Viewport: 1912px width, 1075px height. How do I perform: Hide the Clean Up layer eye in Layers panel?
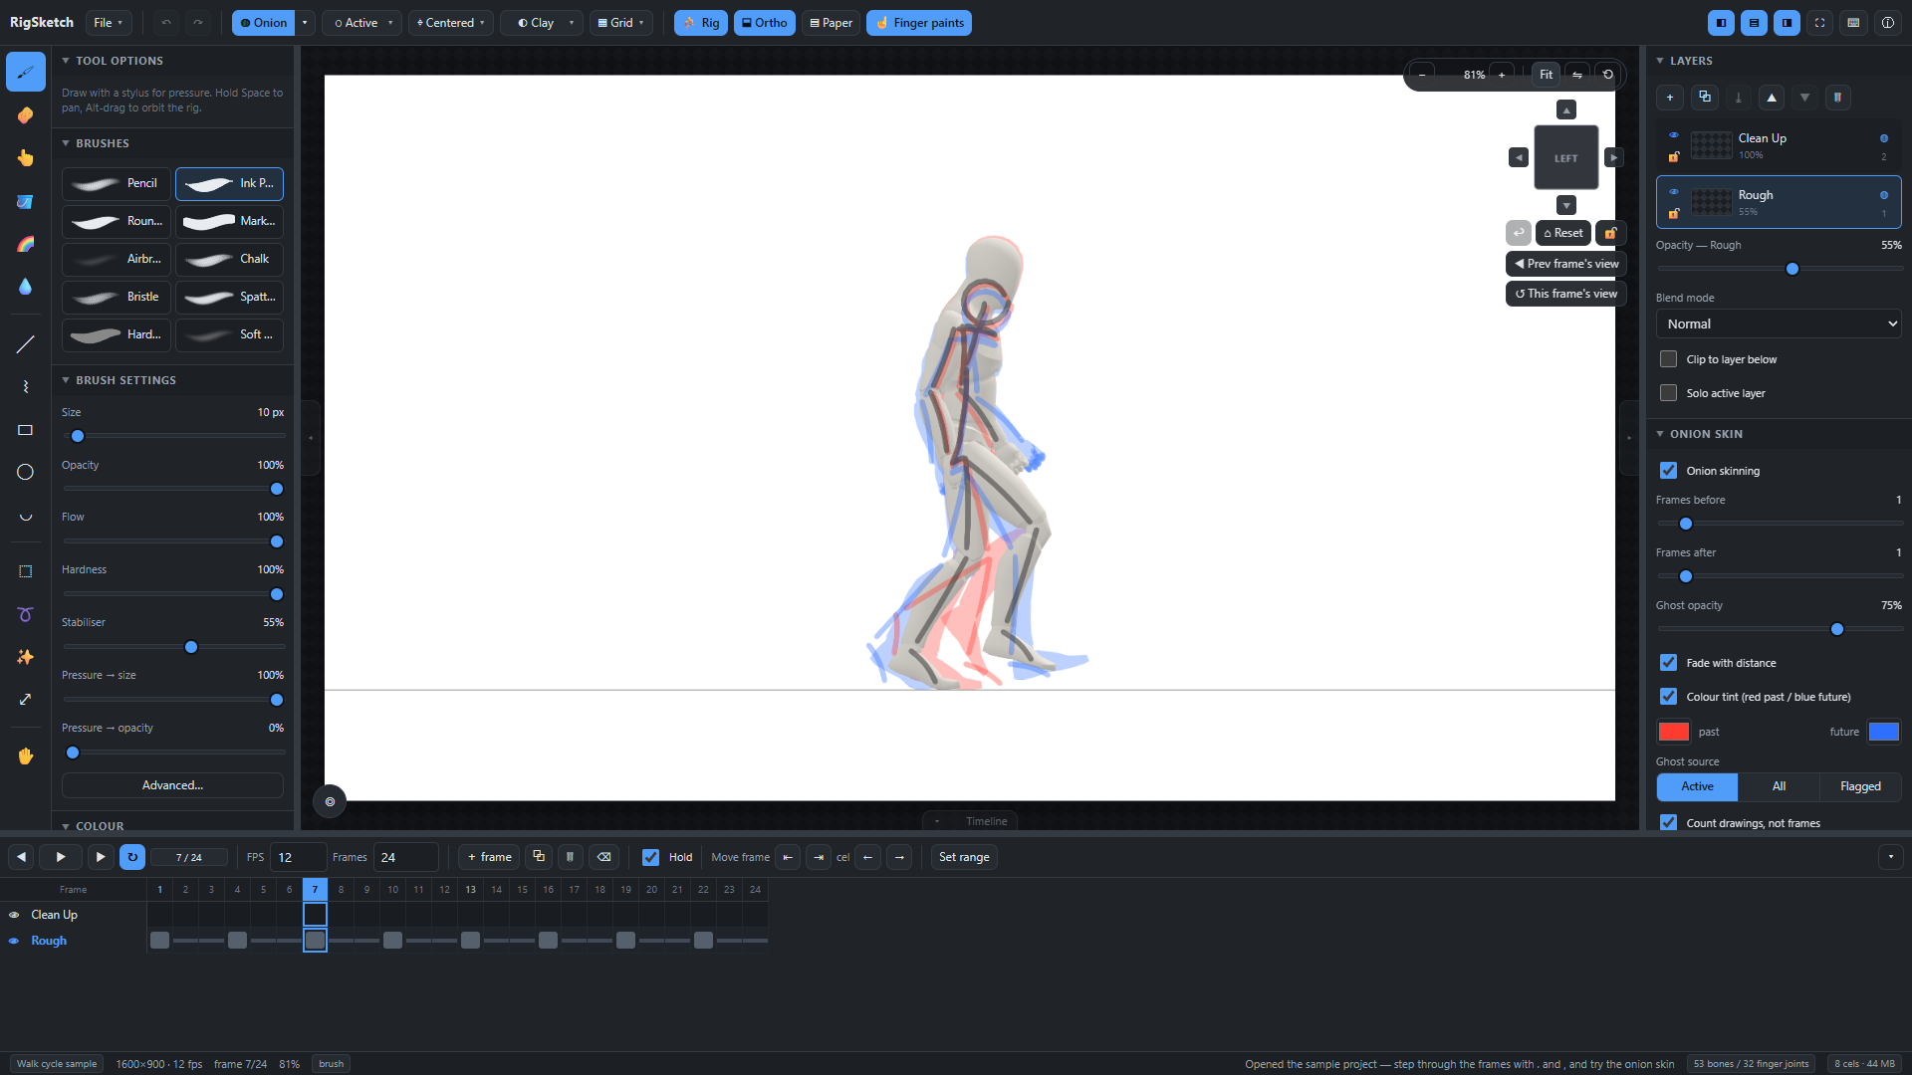point(1674,134)
